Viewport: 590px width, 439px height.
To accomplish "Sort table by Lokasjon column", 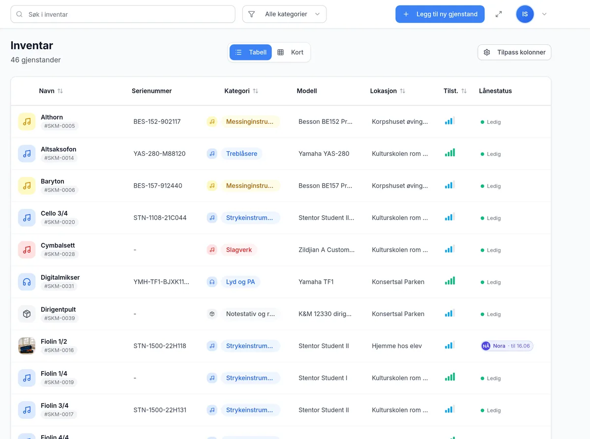I will (388, 91).
